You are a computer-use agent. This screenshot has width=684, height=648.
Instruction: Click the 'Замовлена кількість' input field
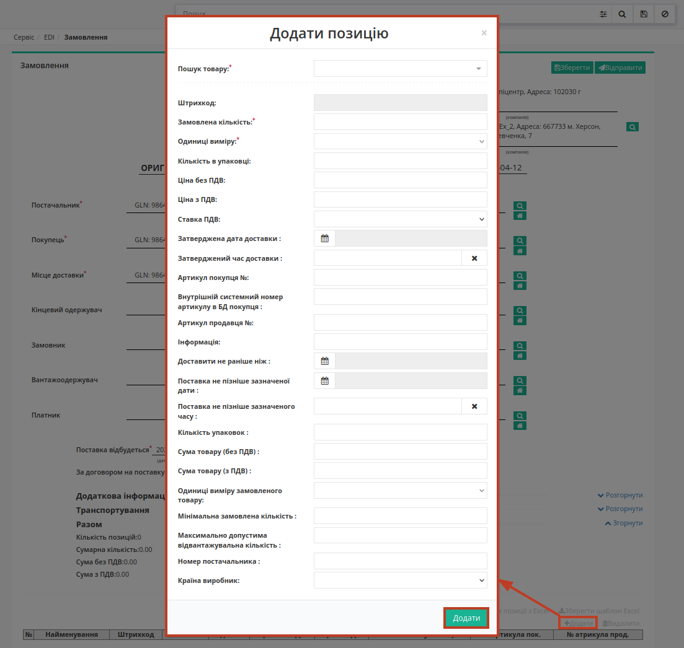(x=400, y=122)
